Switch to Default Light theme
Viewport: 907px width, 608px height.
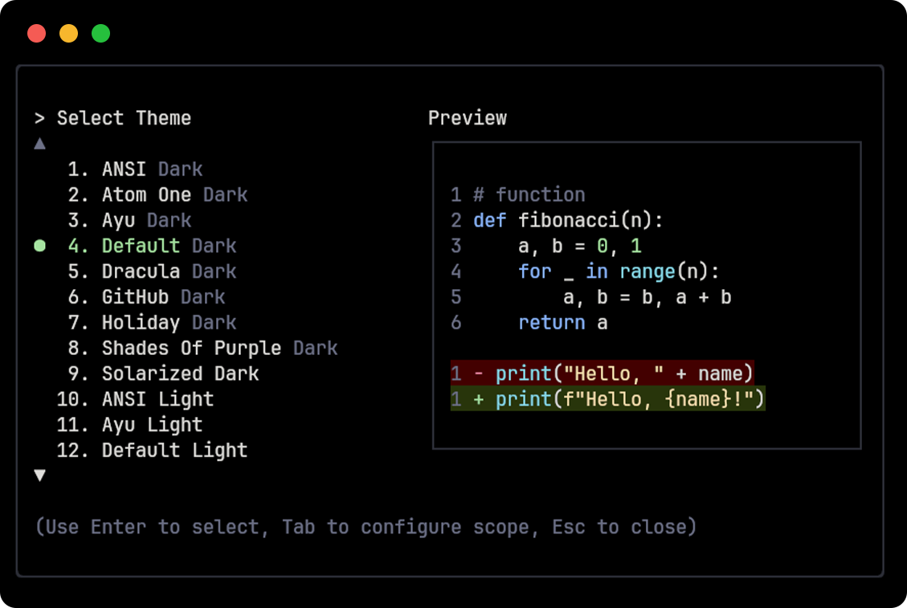[x=174, y=451]
